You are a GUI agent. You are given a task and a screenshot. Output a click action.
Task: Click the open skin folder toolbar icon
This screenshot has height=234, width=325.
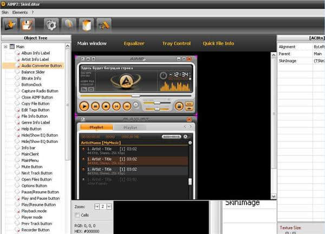[x=10, y=24]
